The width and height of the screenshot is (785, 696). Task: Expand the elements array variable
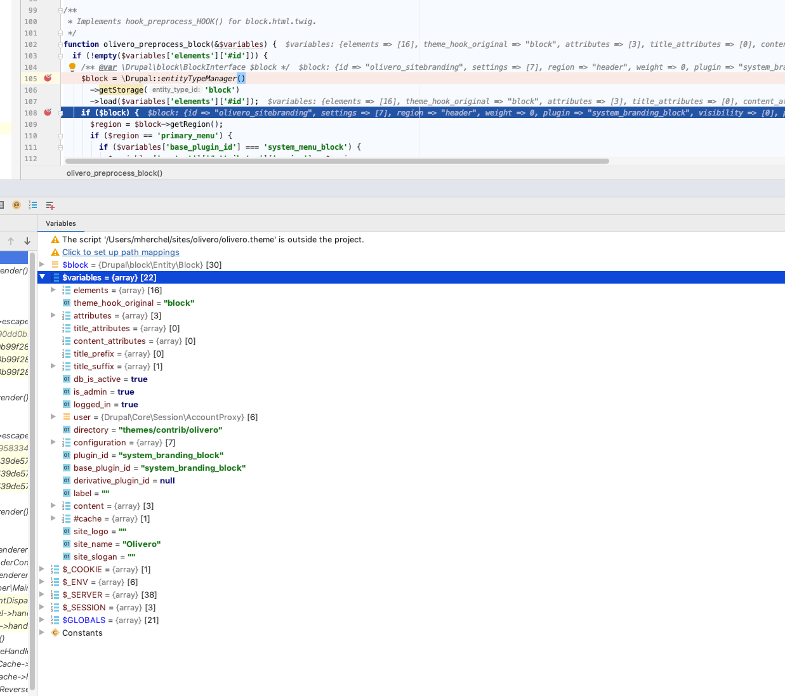(x=54, y=290)
